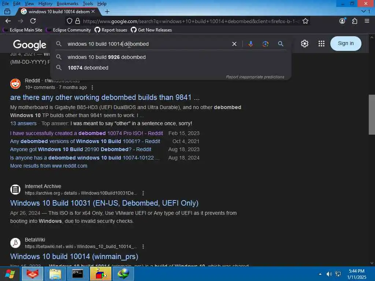Open a new tab
Viewport: 375px width, 281px height.
(107, 11)
